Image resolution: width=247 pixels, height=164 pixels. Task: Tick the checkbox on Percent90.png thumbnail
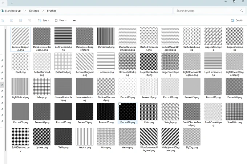coord(120,104)
